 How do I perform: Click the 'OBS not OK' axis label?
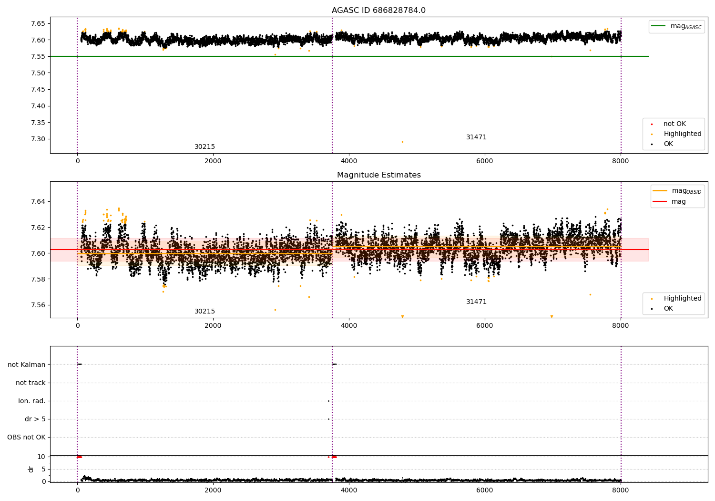pos(26,437)
